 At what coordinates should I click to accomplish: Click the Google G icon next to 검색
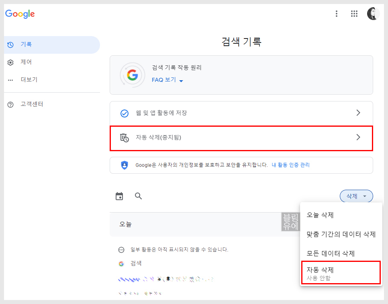[121, 263]
